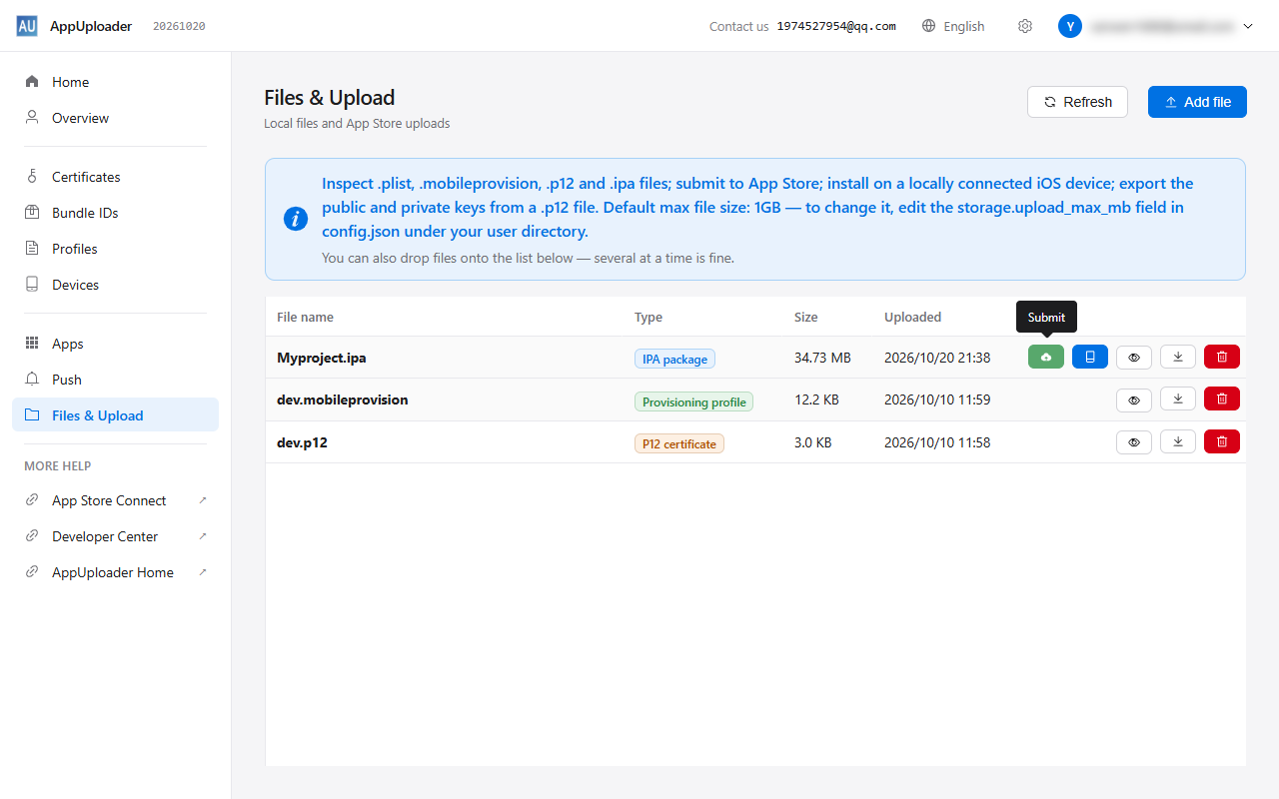Screen dimensions: 1279x799
Task: Open the user avatar Y
Action: point(1070,26)
